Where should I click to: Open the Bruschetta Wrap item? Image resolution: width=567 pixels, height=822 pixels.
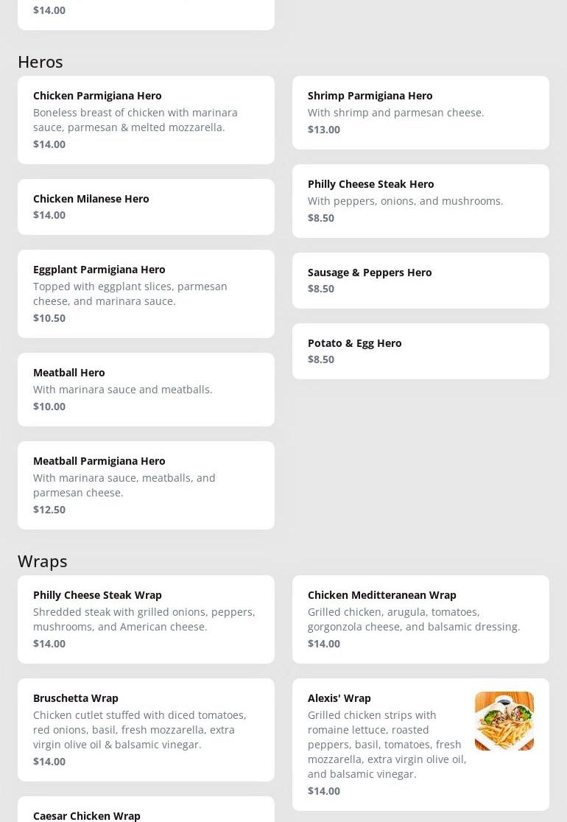click(146, 729)
